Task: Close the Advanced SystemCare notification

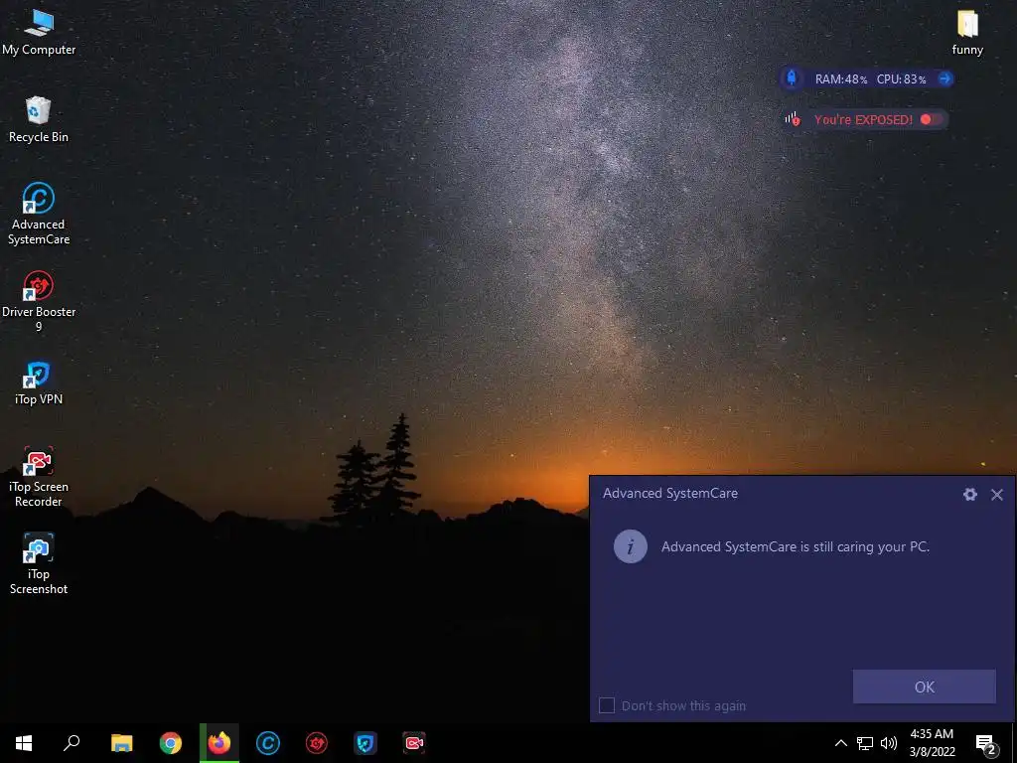Action: (x=997, y=495)
